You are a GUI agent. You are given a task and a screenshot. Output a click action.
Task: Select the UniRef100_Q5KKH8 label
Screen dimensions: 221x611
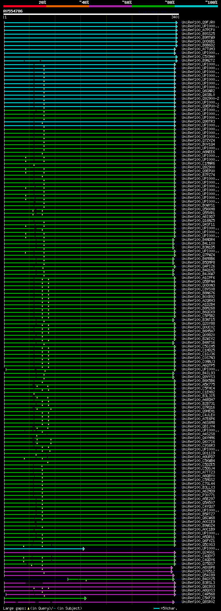[198, 209]
